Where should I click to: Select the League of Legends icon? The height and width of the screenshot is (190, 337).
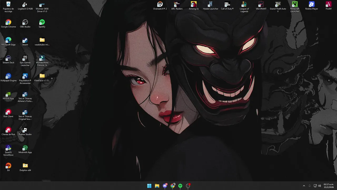244,7
